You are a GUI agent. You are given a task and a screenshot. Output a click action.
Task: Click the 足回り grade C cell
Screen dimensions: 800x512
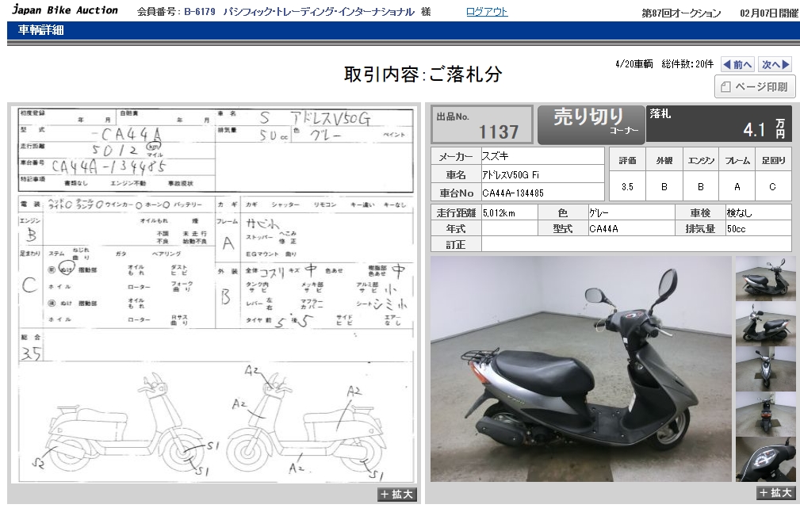point(773,186)
